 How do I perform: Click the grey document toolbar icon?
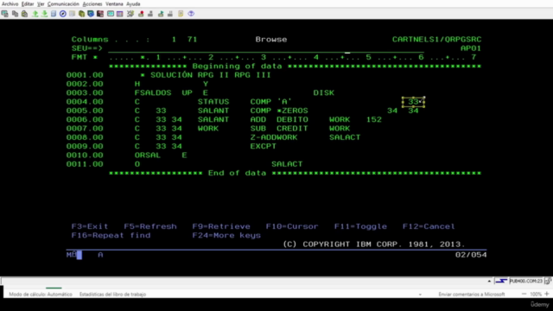click(x=72, y=14)
